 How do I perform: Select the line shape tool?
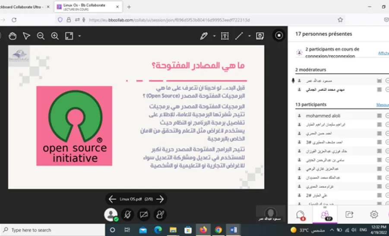(x=239, y=36)
